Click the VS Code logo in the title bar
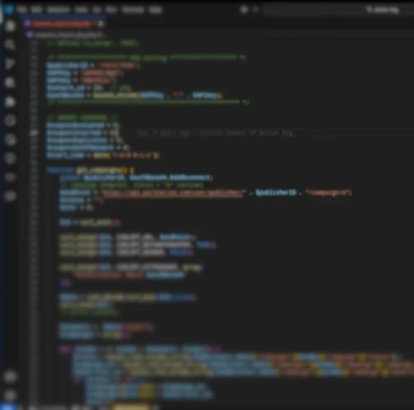Image resolution: width=414 pixels, height=410 pixels. point(9,10)
